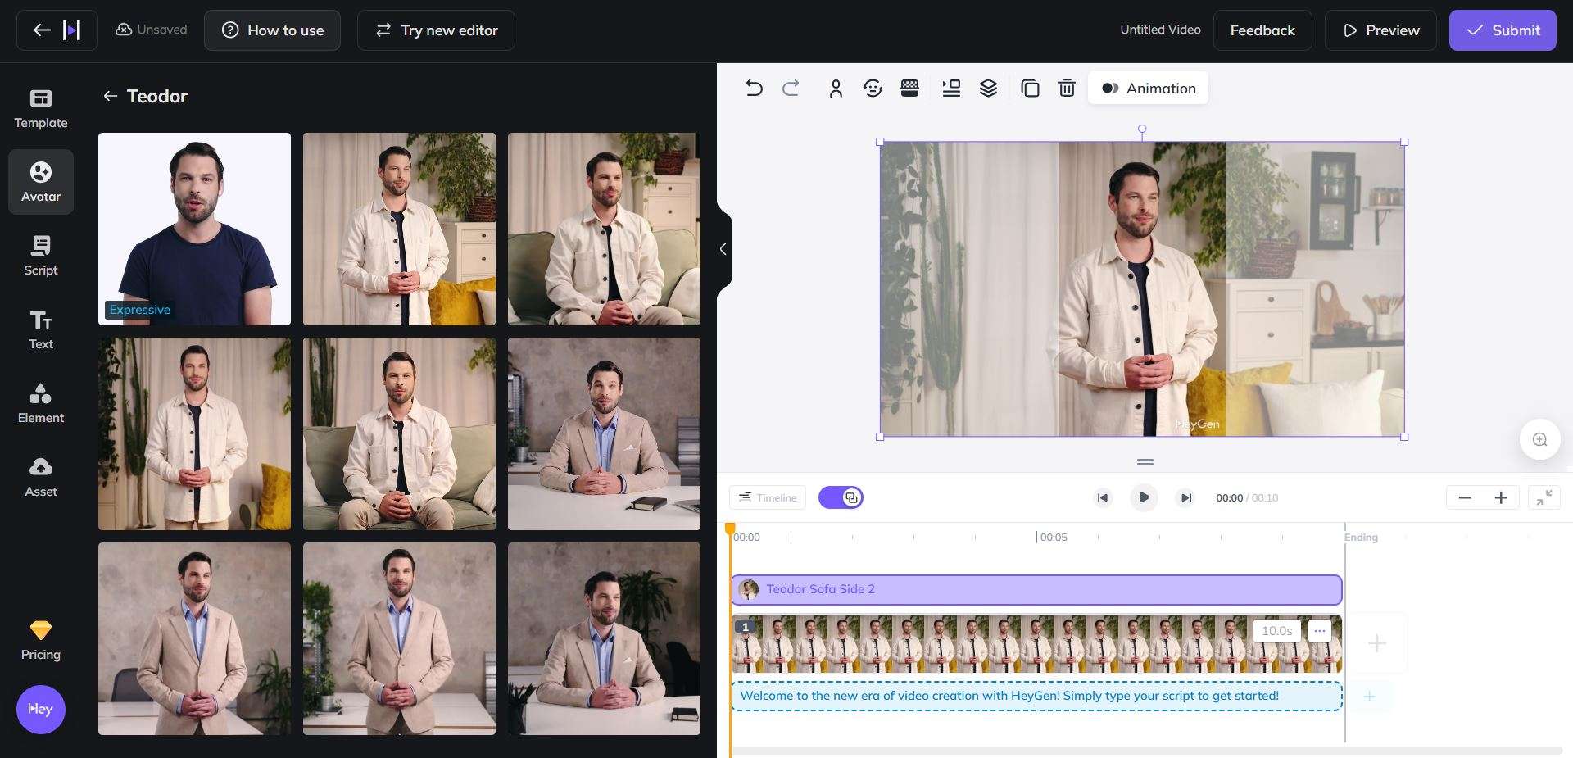Open the Asset sidebar tab
The image size is (1573, 758).
(x=41, y=477)
